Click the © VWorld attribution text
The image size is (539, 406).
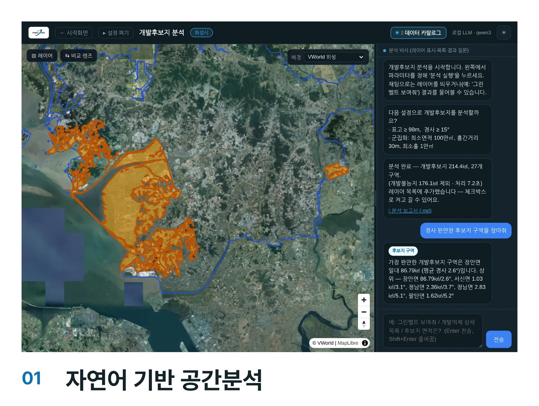(323, 343)
